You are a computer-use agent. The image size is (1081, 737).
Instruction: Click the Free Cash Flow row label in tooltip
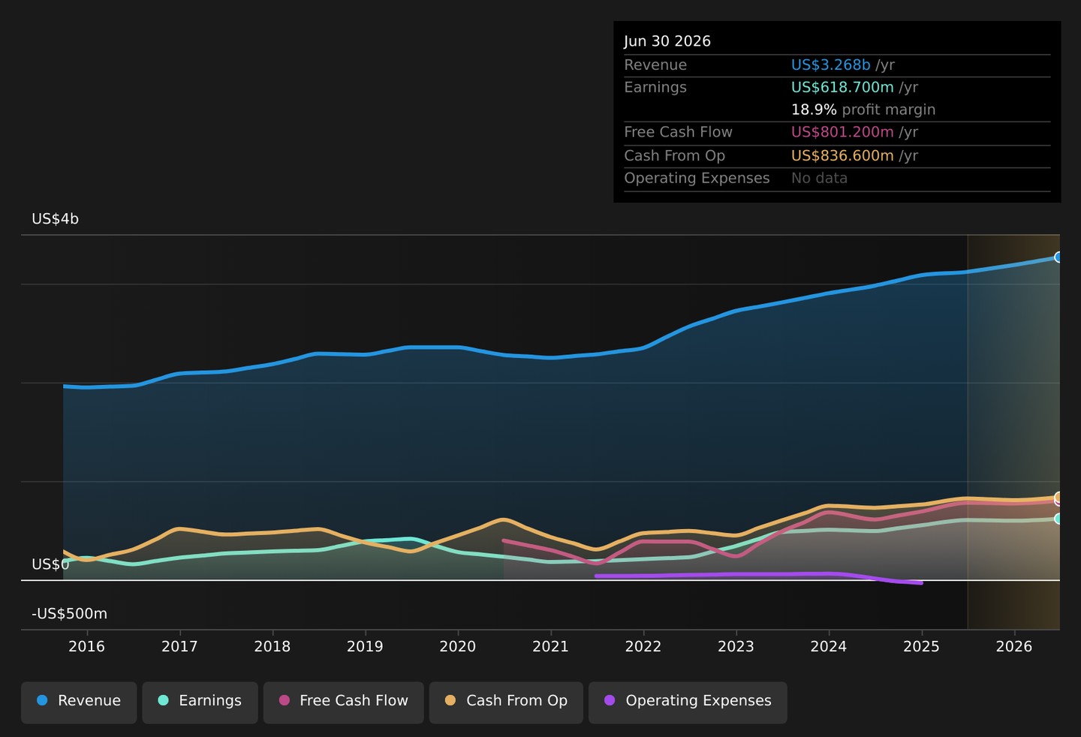(678, 132)
